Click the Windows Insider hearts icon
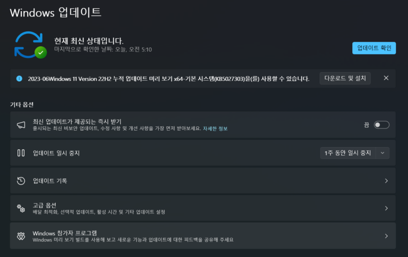Screen dimensions: 408x257 [x=21, y=236]
